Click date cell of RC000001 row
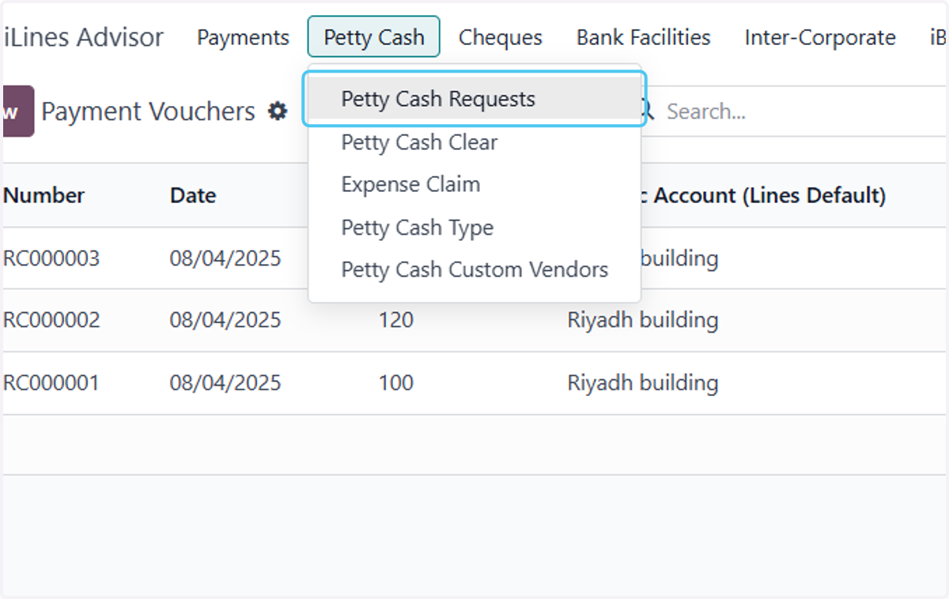This screenshot has width=949, height=599. [225, 383]
